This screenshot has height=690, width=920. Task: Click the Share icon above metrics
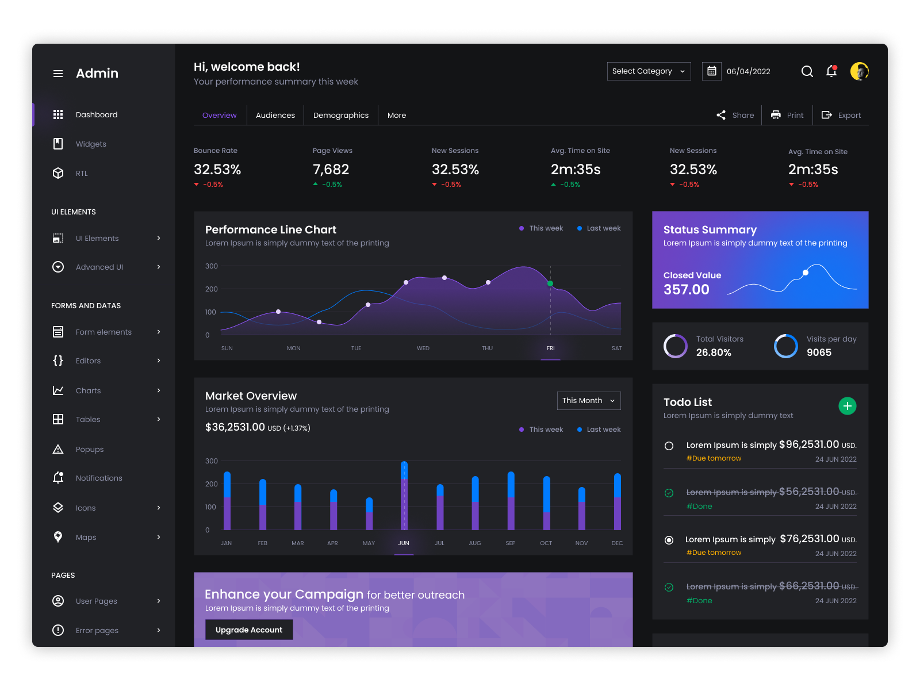[721, 115]
